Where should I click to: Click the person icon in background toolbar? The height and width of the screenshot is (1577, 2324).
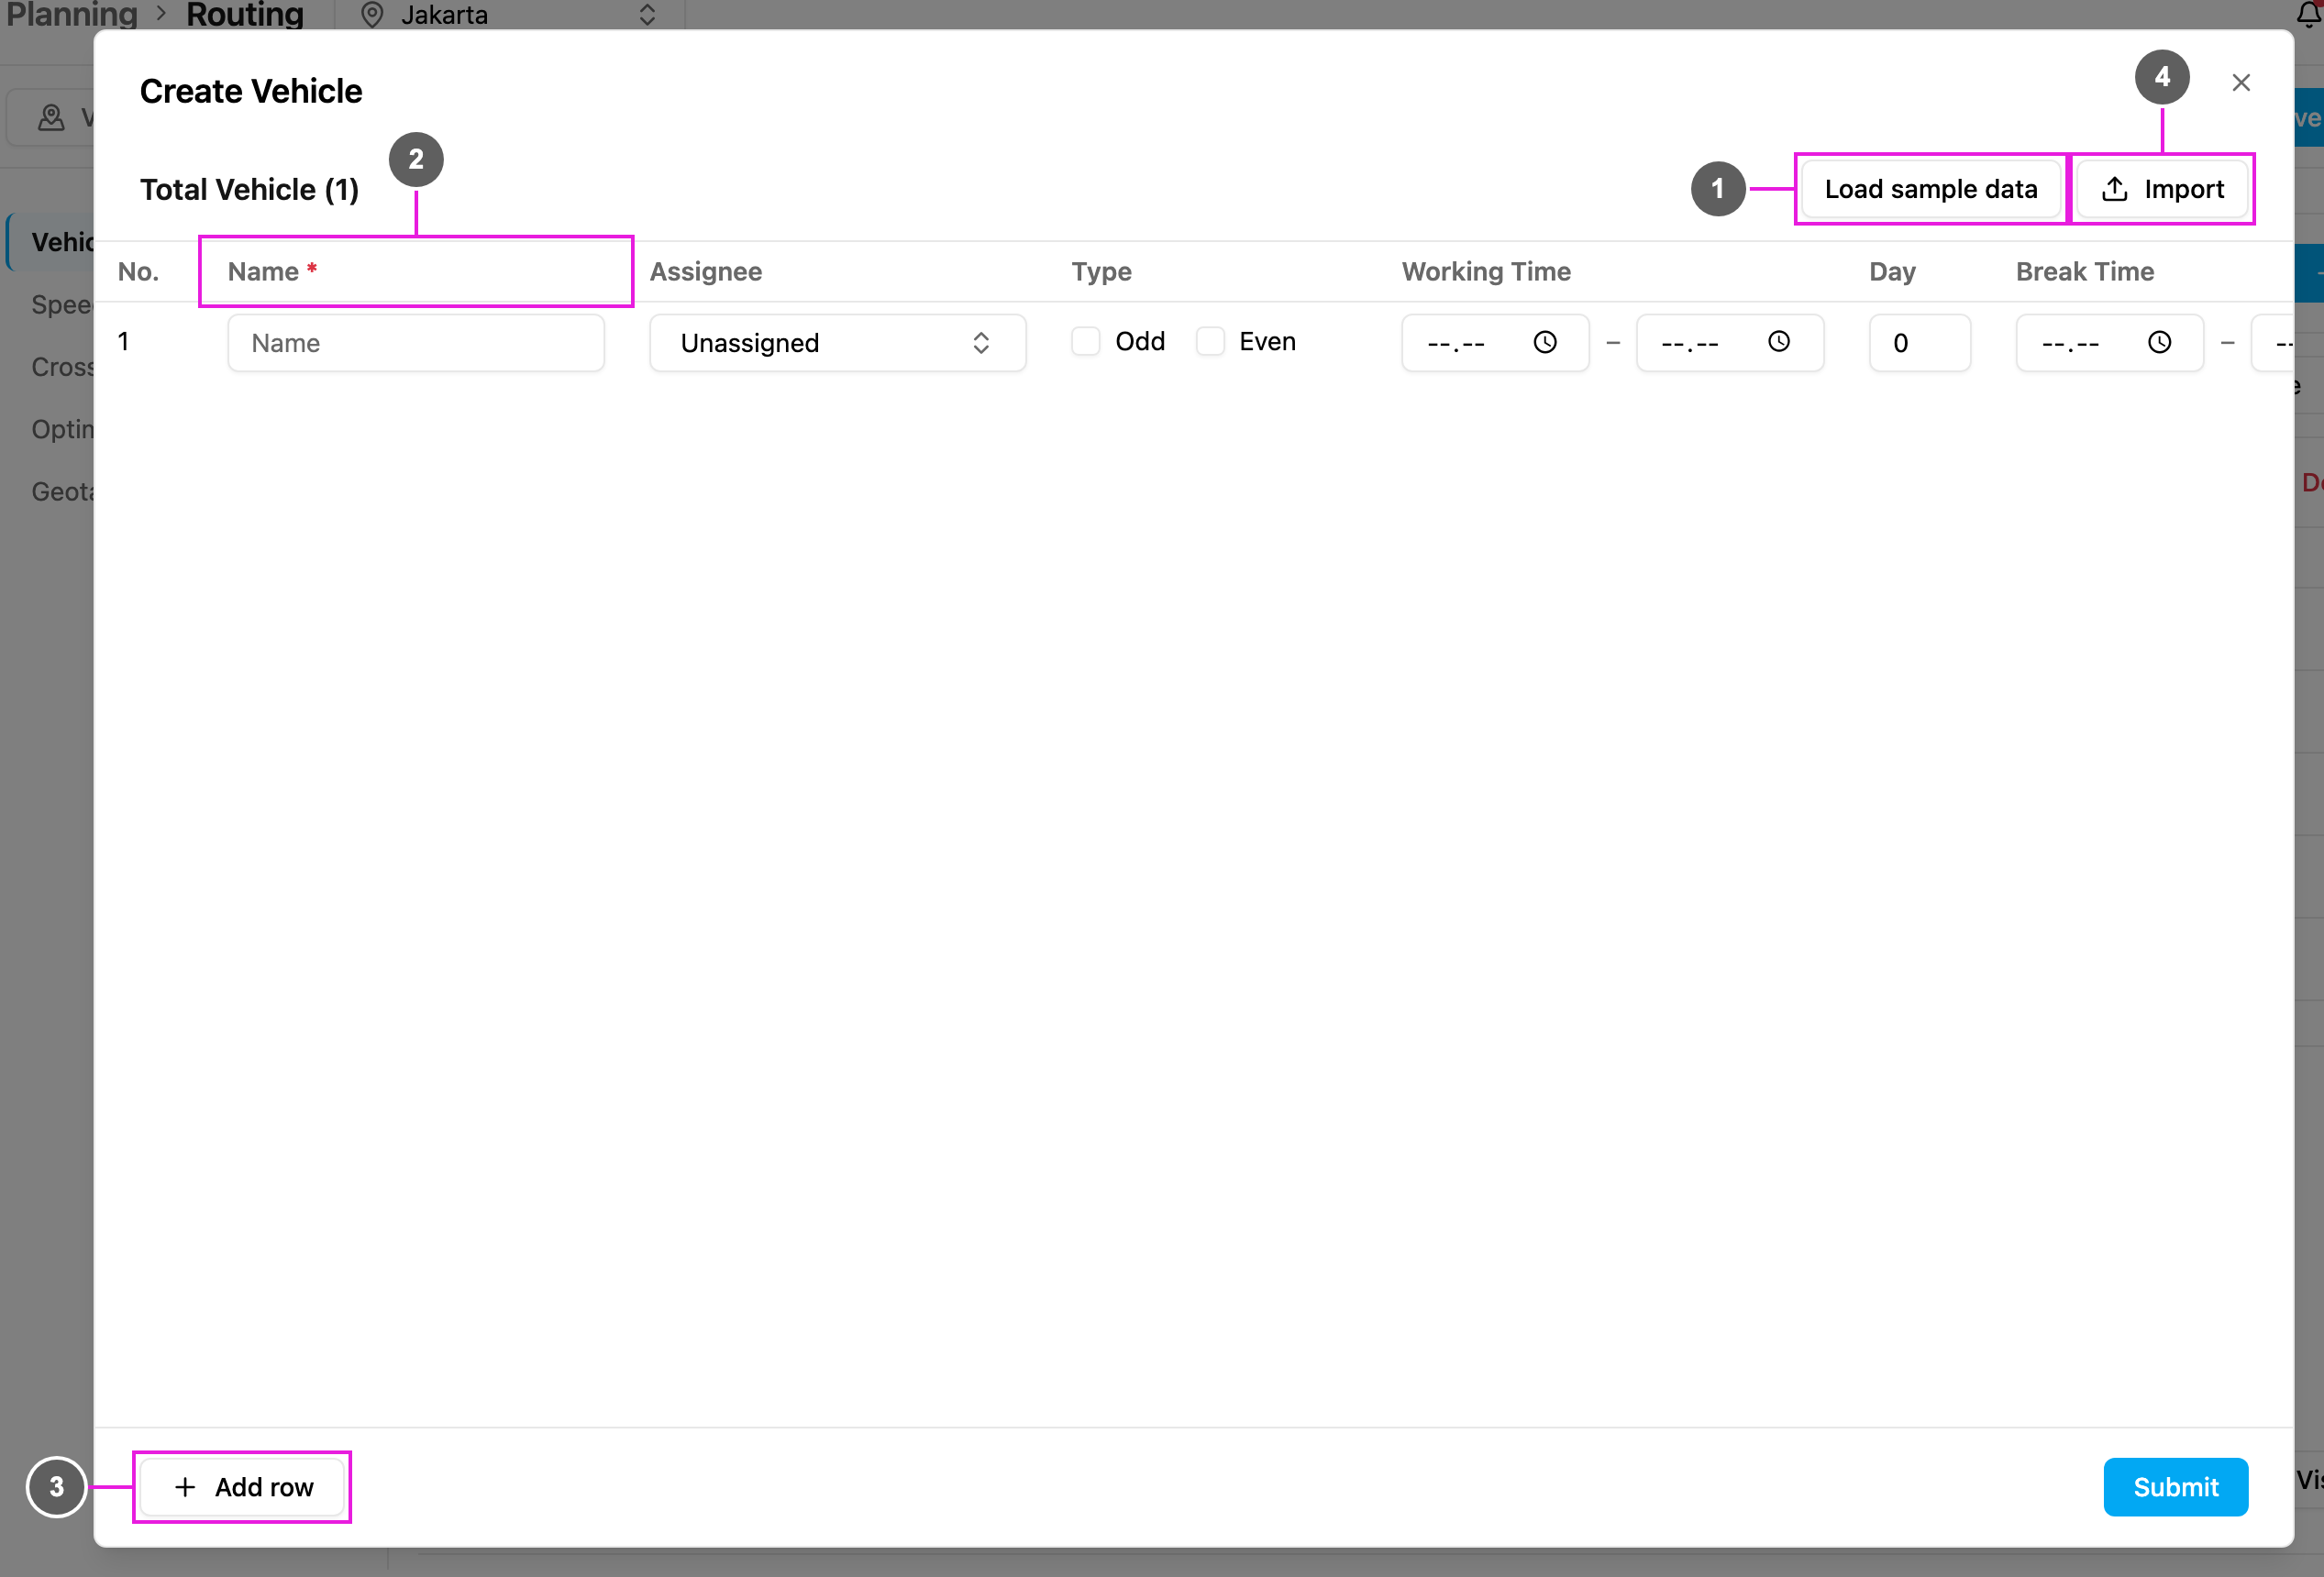tap(51, 118)
